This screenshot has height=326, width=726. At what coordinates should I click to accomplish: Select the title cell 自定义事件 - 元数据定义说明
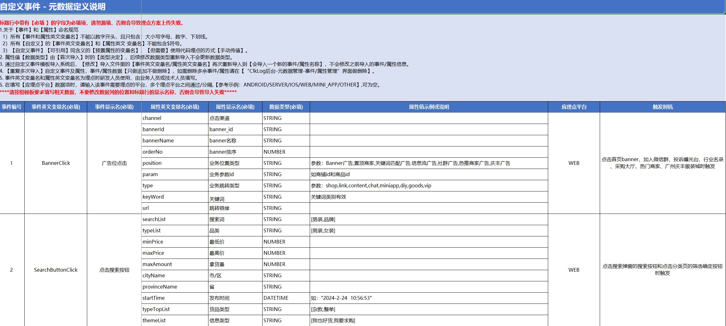click(363, 7)
